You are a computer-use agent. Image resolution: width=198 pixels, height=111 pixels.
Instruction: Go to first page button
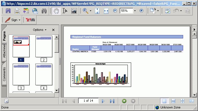coord(65,101)
